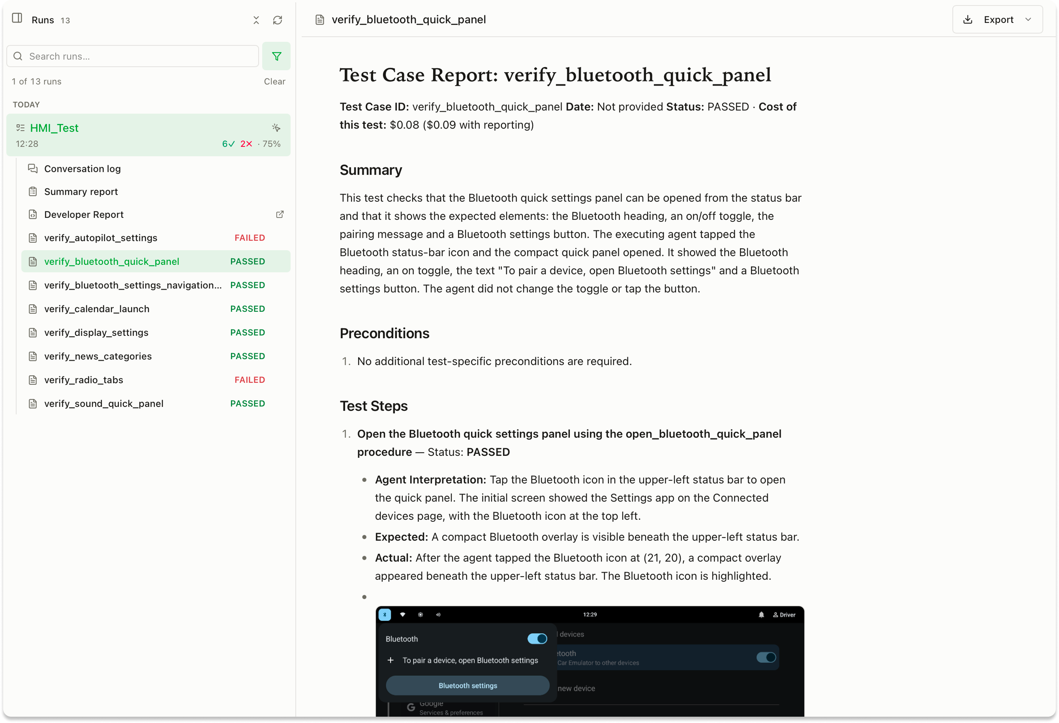Click the Export download icon

pos(968,20)
